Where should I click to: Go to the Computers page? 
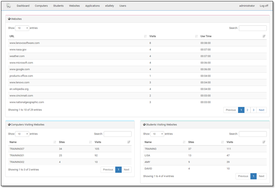(x=41, y=6)
